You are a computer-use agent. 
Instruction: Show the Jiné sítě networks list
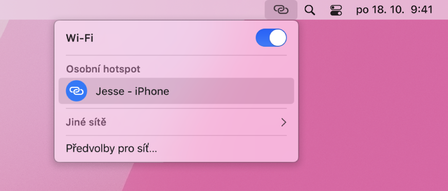[176, 123]
